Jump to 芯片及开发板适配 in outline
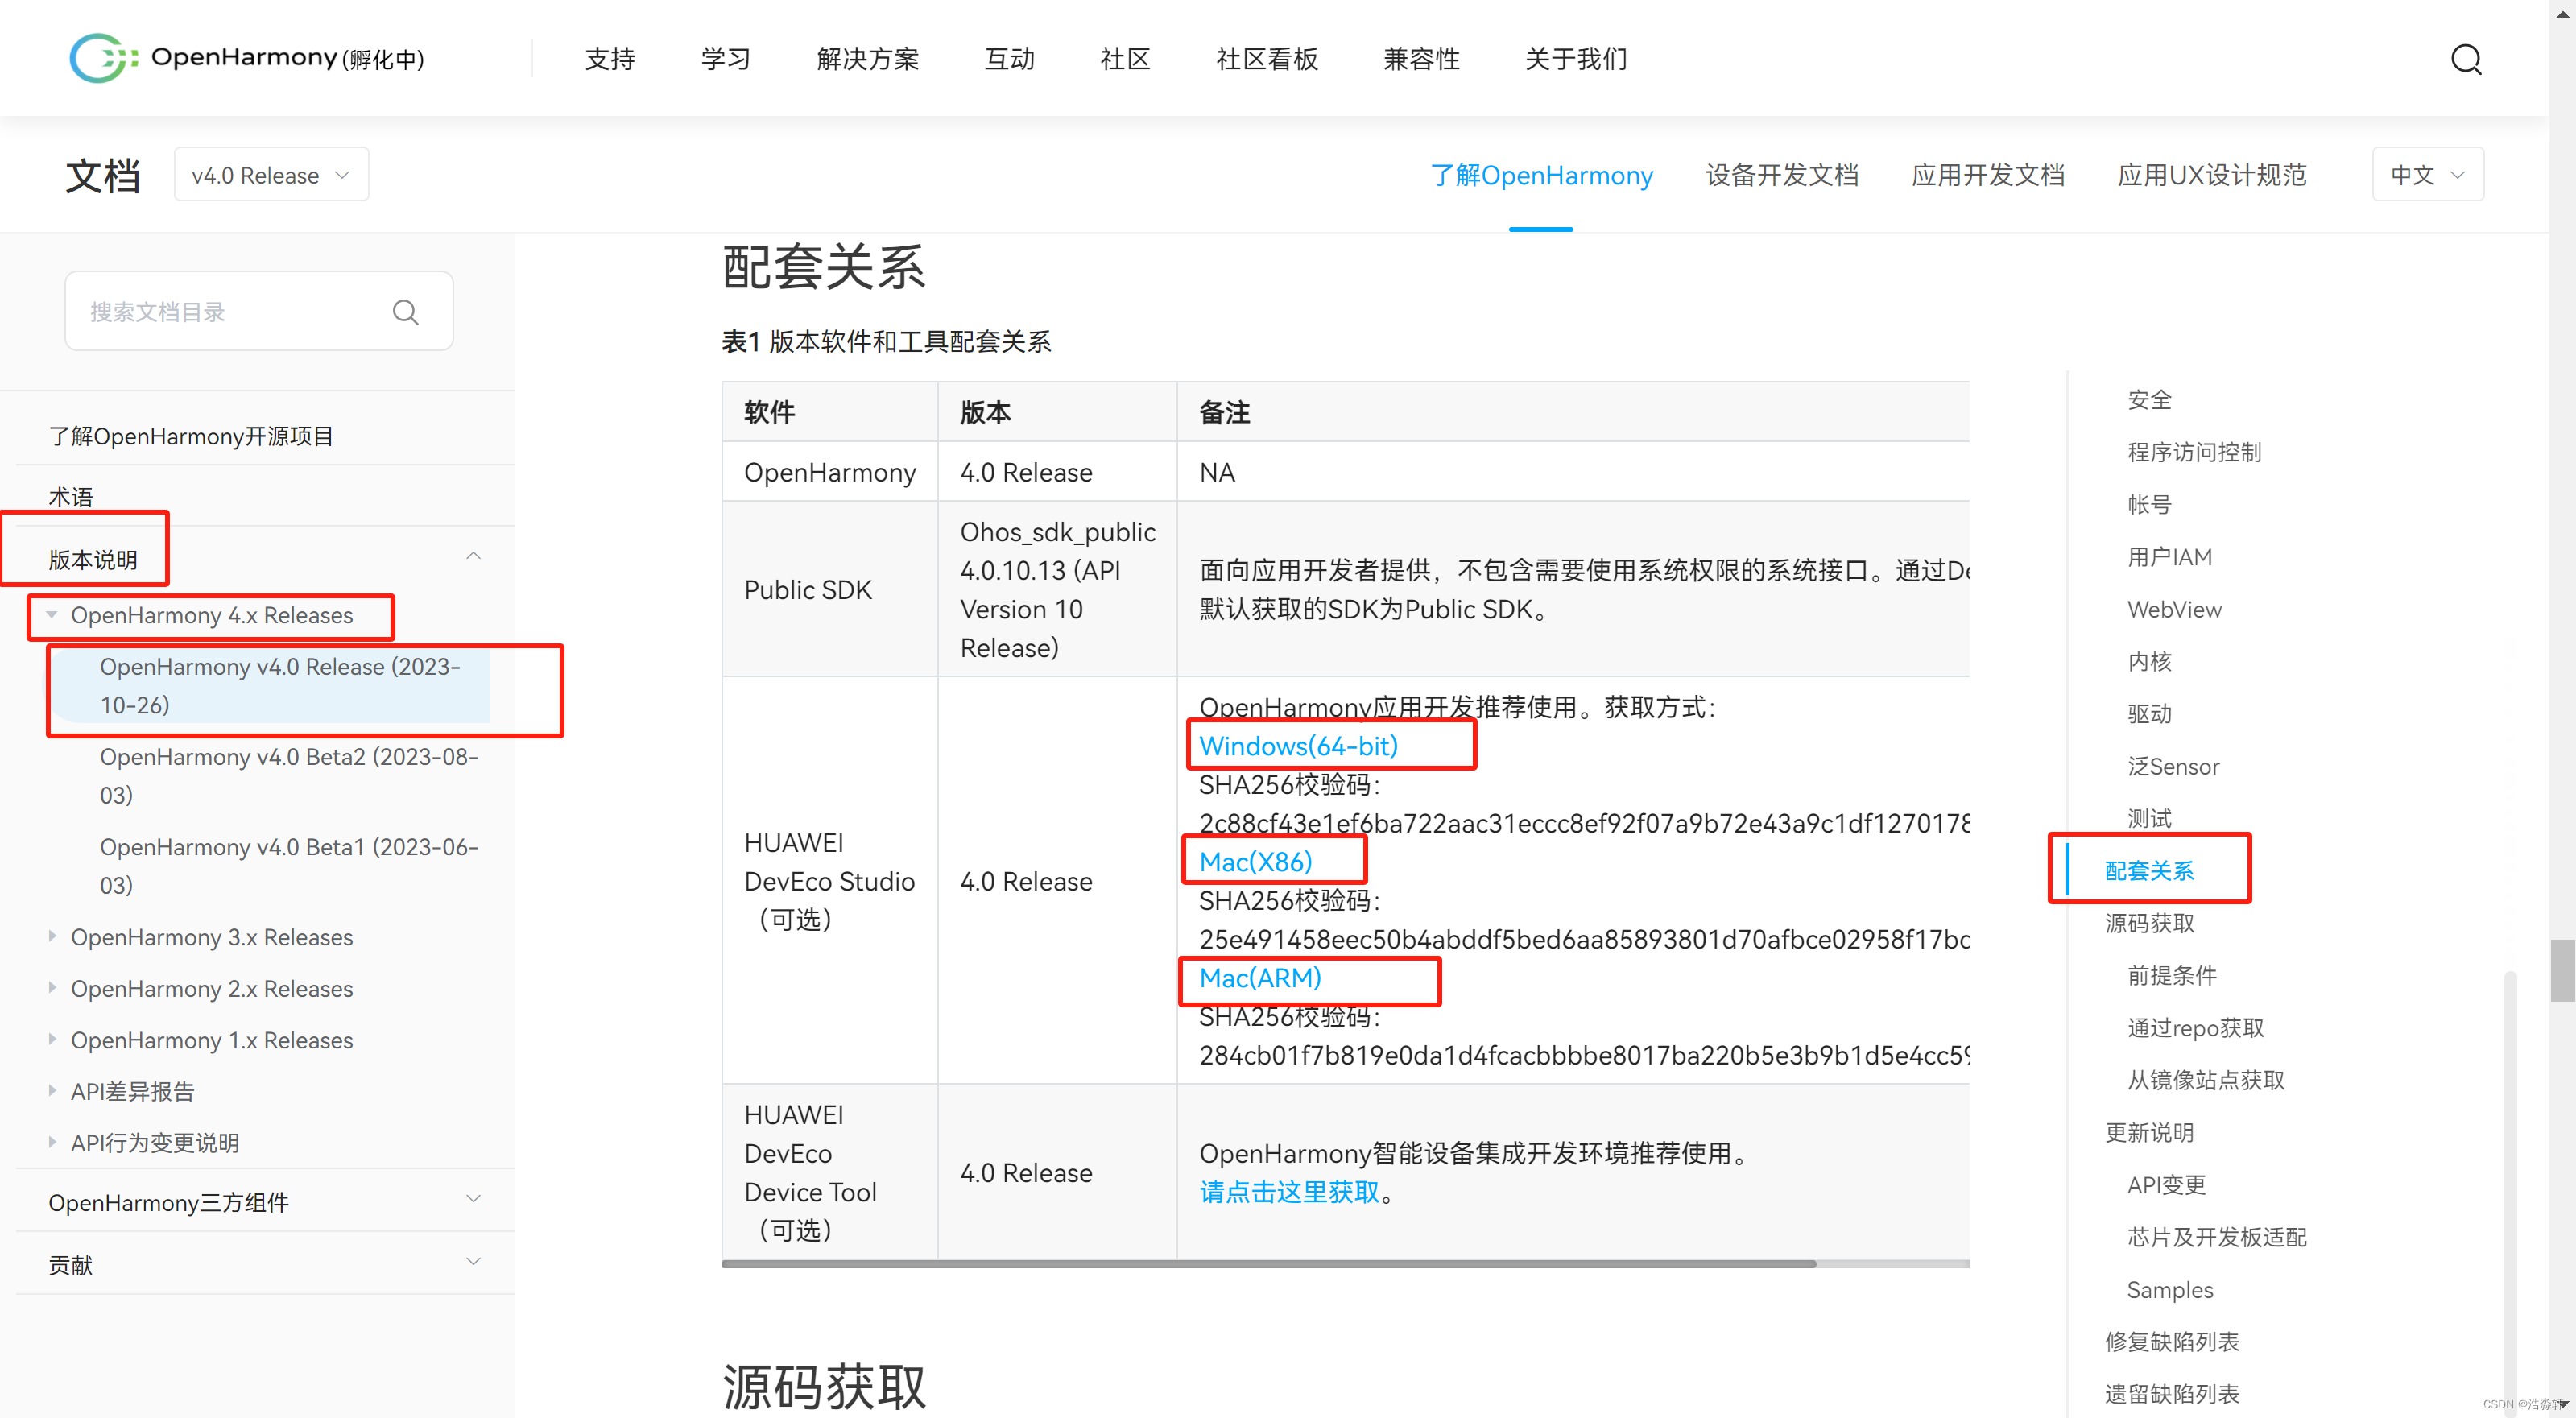Viewport: 2576px width, 1418px height. (x=2217, y=1237)
